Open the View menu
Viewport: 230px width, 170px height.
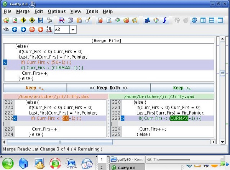pyautogui.click(x=76, y=11)
